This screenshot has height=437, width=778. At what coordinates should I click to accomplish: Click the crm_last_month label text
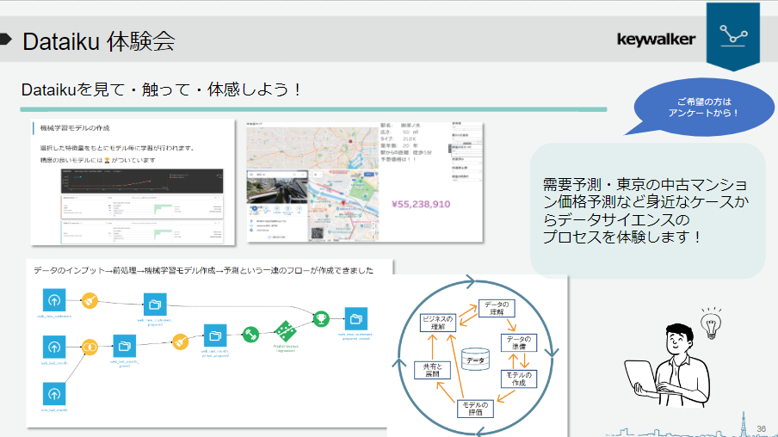pyautogui.click(x=54, y=409)
